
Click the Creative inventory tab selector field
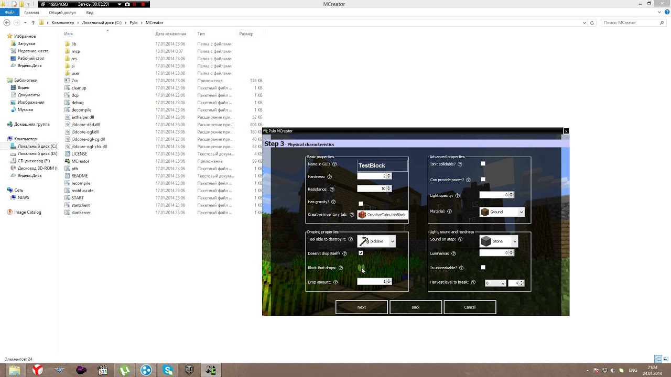pos(382,215)
